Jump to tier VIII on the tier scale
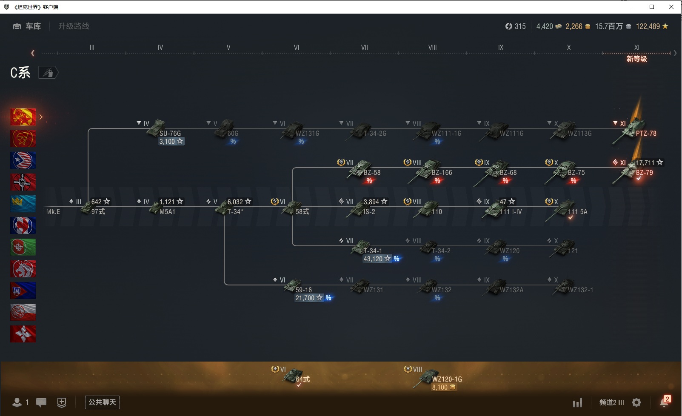The image size is (682, 416). [x=432, y=48]
